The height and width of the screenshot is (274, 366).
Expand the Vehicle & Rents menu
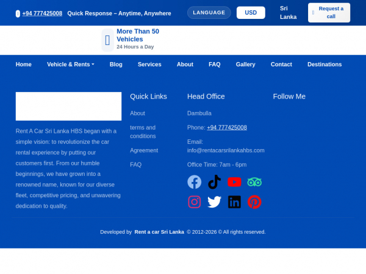coord(70,65)
